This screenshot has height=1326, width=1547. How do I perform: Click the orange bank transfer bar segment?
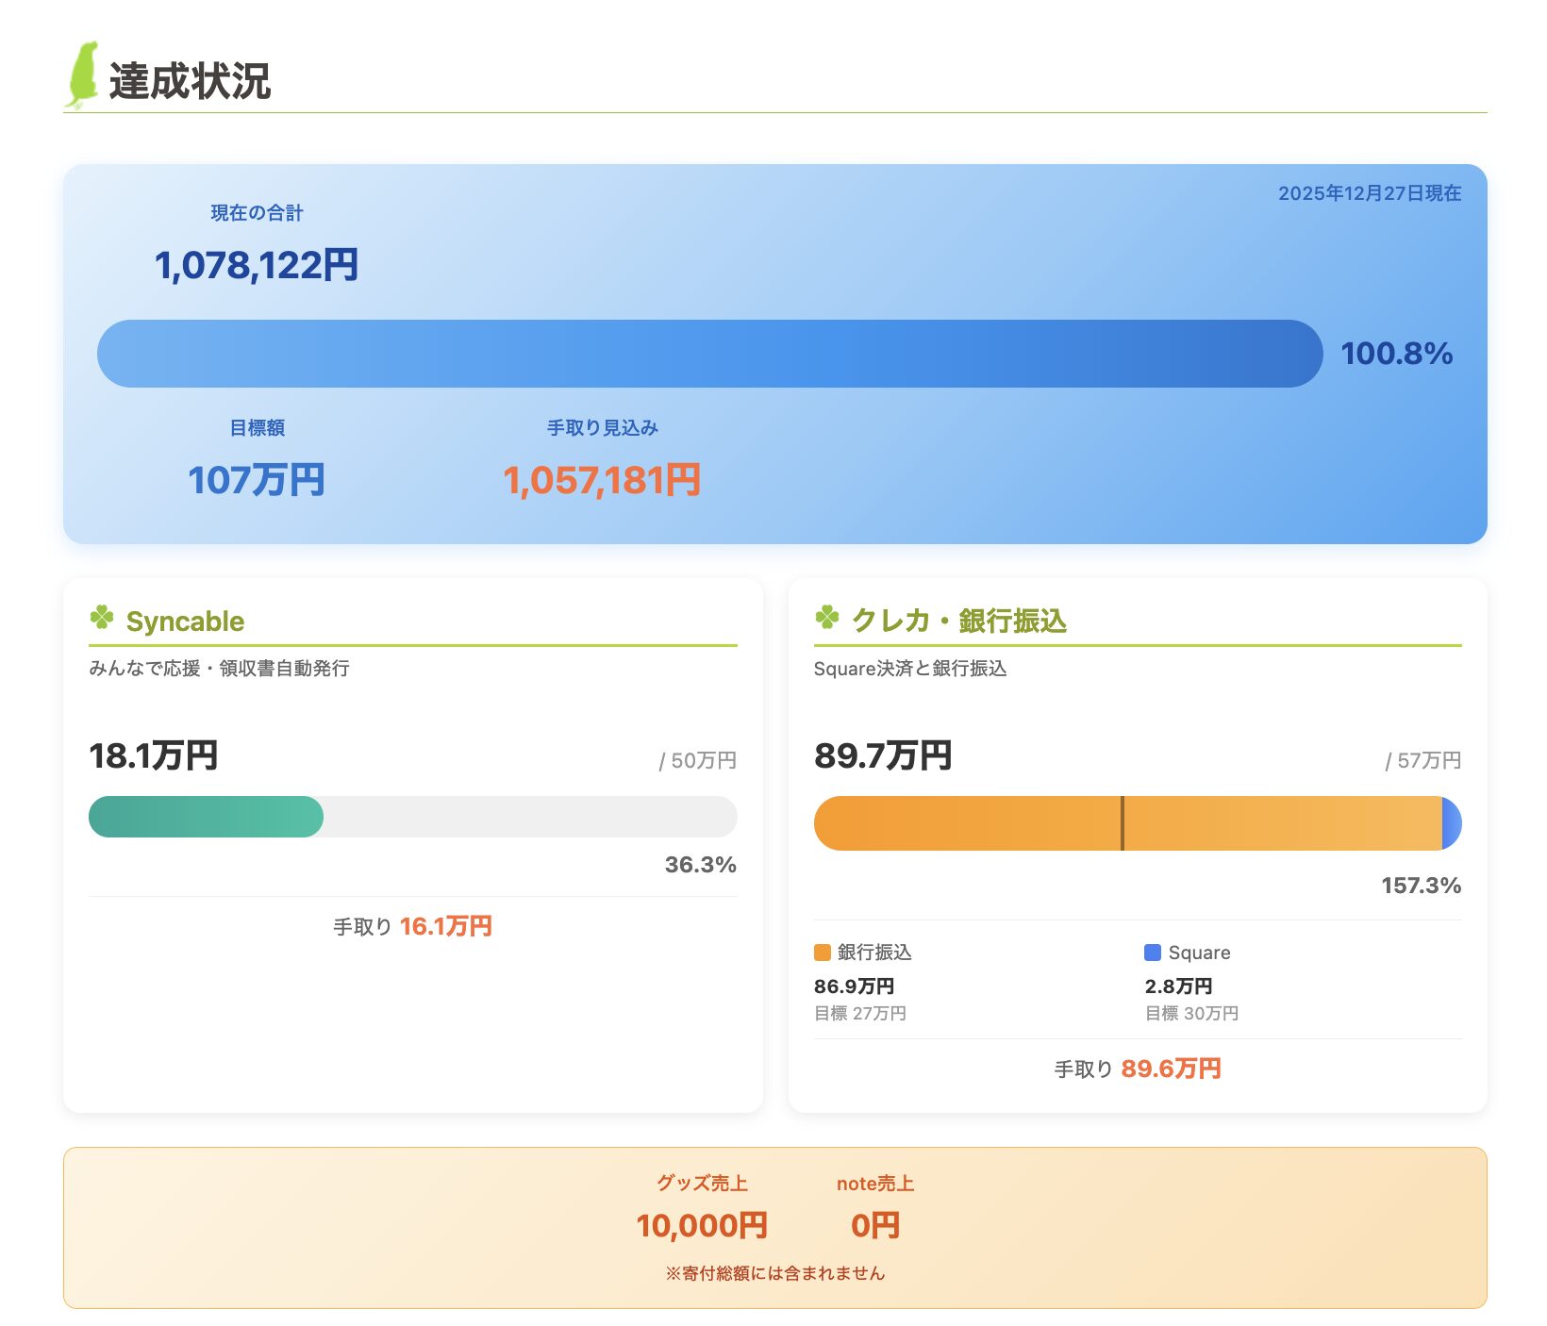coord(1127,823)
